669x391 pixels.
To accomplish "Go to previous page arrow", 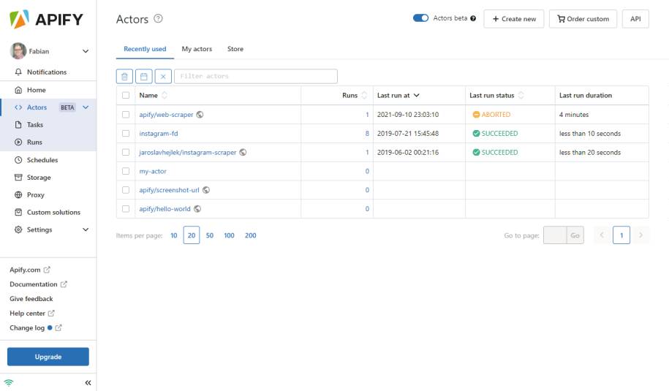I will click(602, 235).
